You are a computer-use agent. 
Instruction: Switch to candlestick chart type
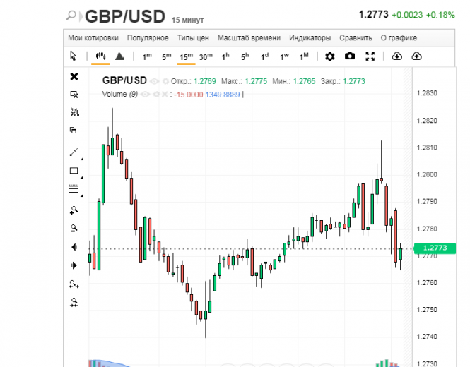[100, 56]
